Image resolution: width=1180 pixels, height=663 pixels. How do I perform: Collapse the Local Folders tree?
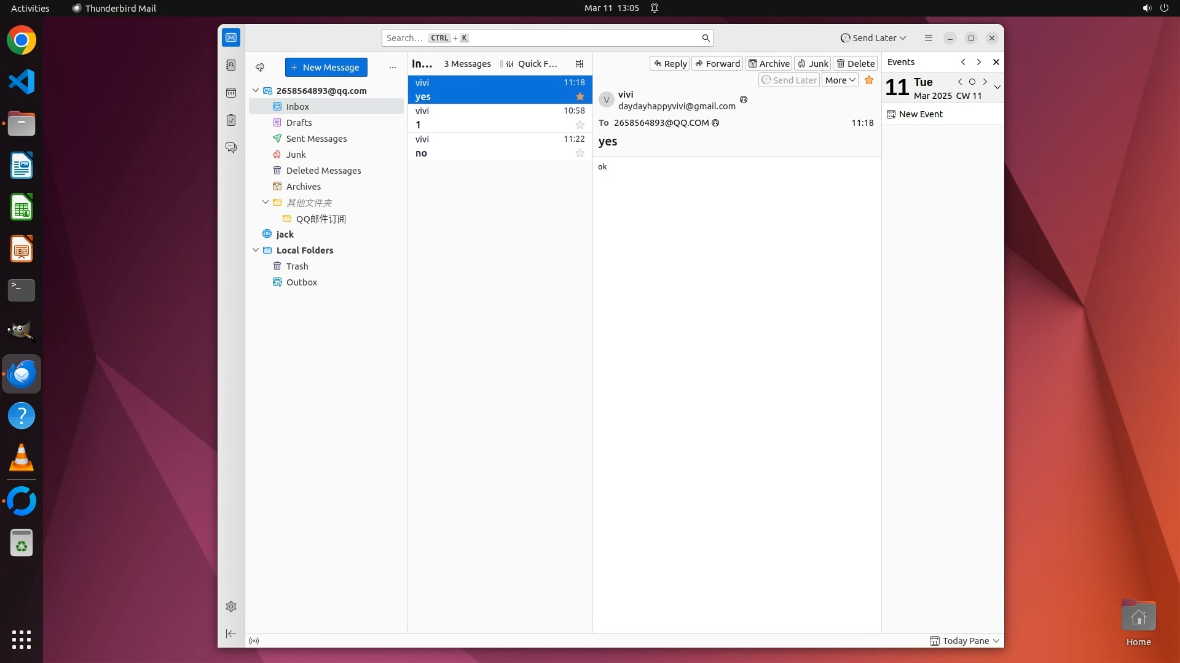[x=256, y=250]
